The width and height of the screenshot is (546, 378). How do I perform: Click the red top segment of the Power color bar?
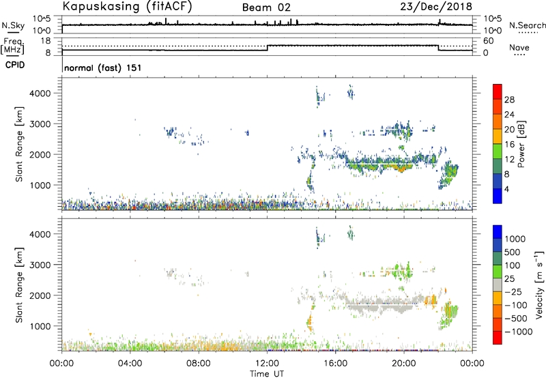498,91
